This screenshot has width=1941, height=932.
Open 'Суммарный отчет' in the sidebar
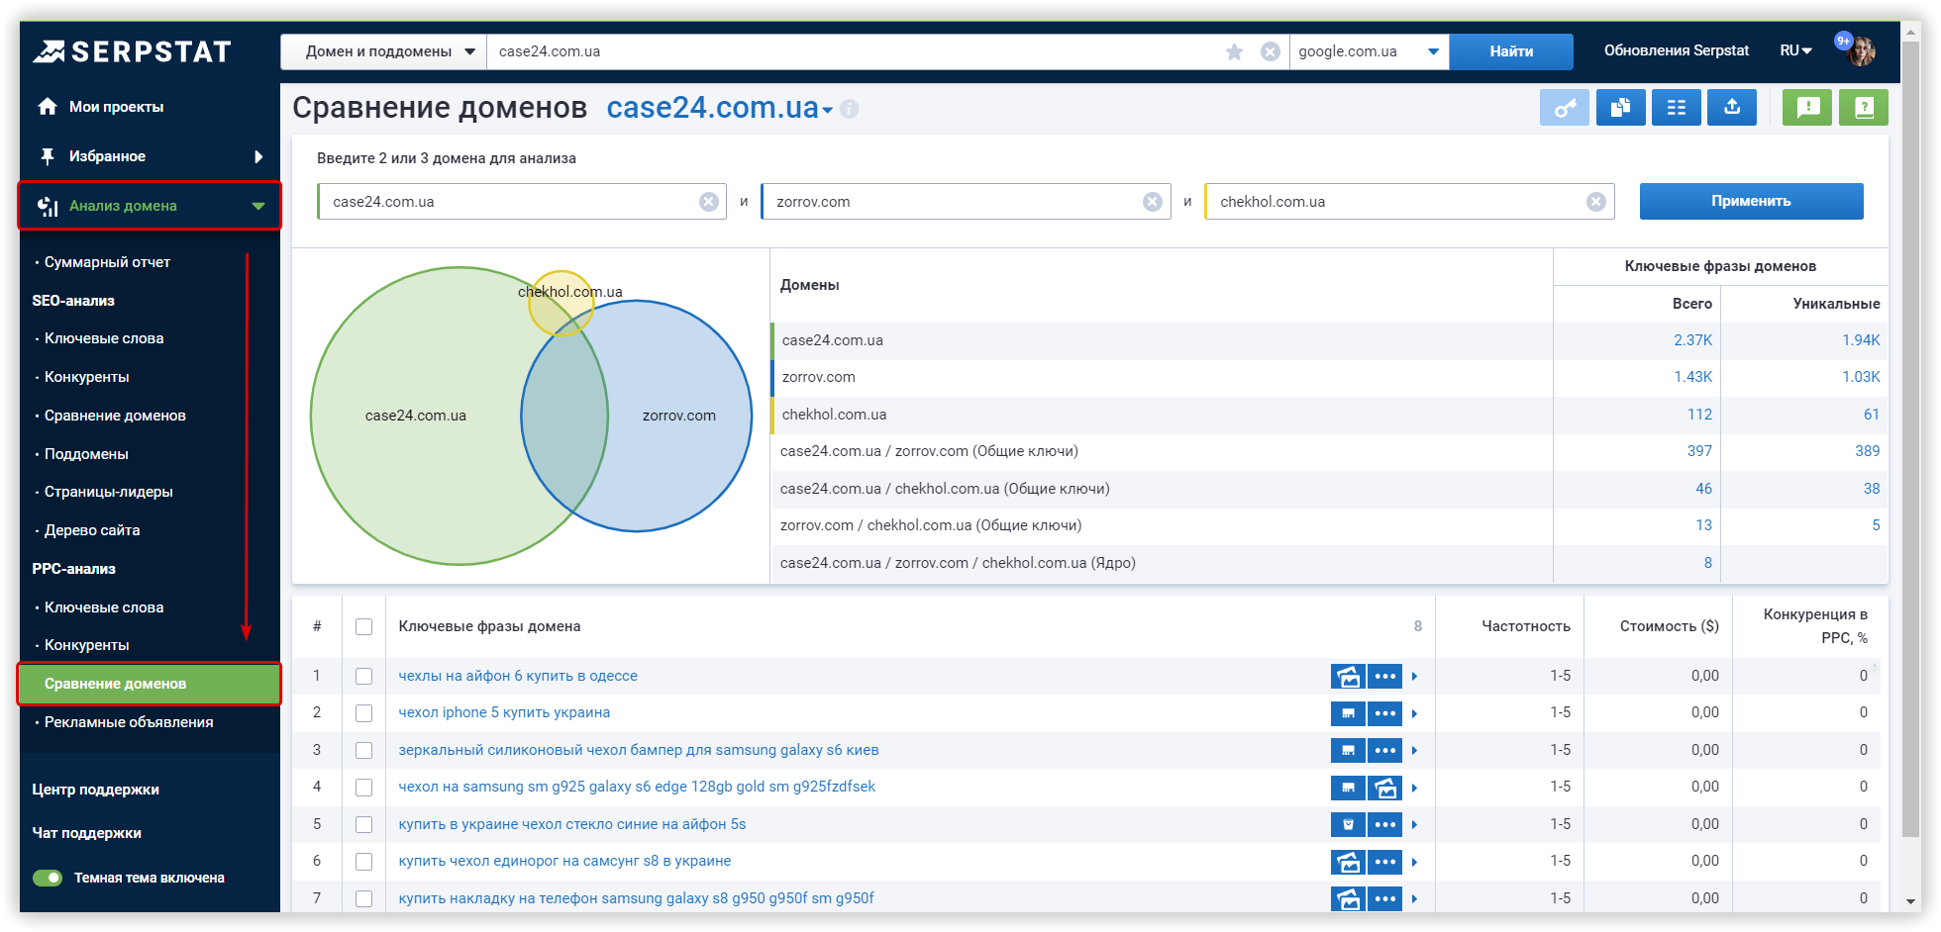107,262
